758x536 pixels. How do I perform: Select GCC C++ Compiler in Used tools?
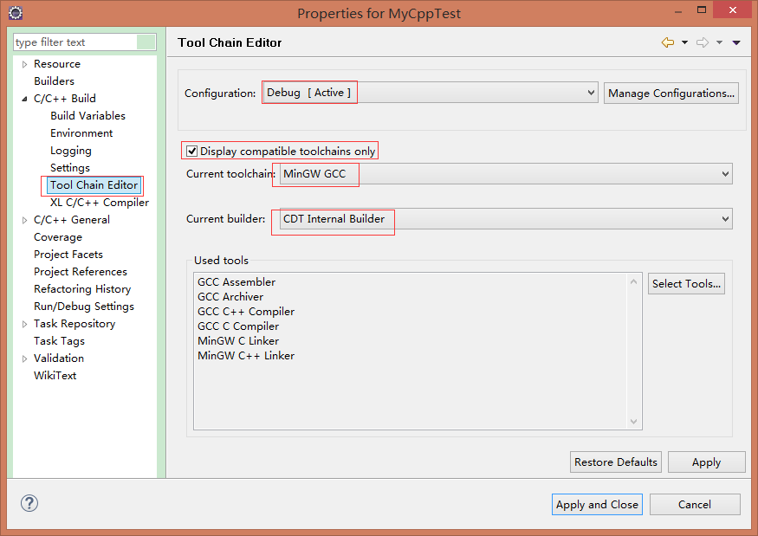coord(246,312)
